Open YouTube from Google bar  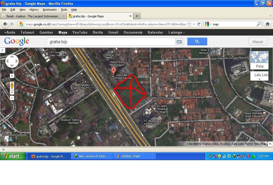(80, 32)
